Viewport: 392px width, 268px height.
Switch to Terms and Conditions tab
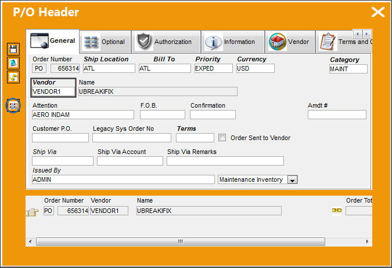pos(344,42)
